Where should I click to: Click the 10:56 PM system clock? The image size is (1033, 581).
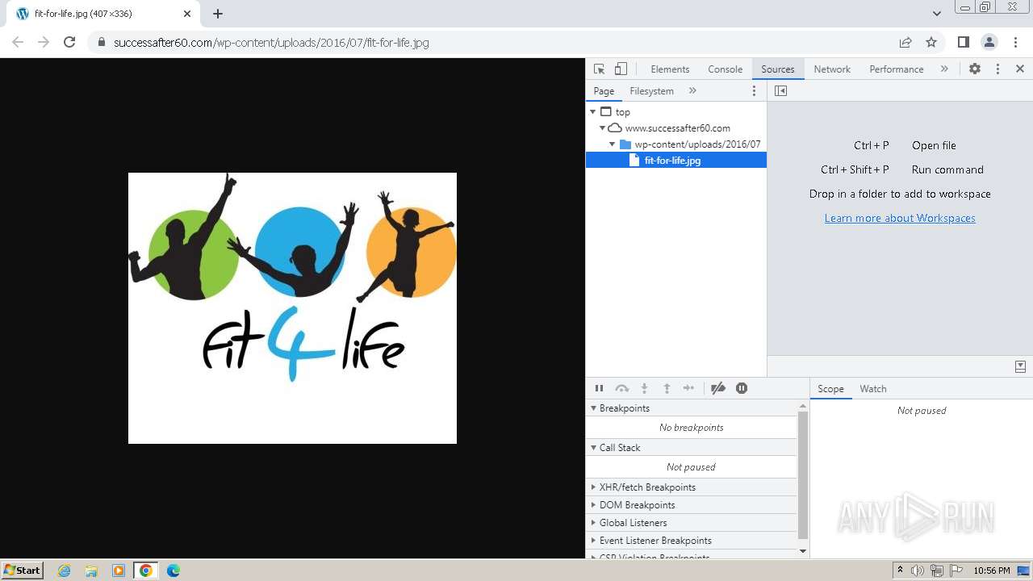pos(992,571)
